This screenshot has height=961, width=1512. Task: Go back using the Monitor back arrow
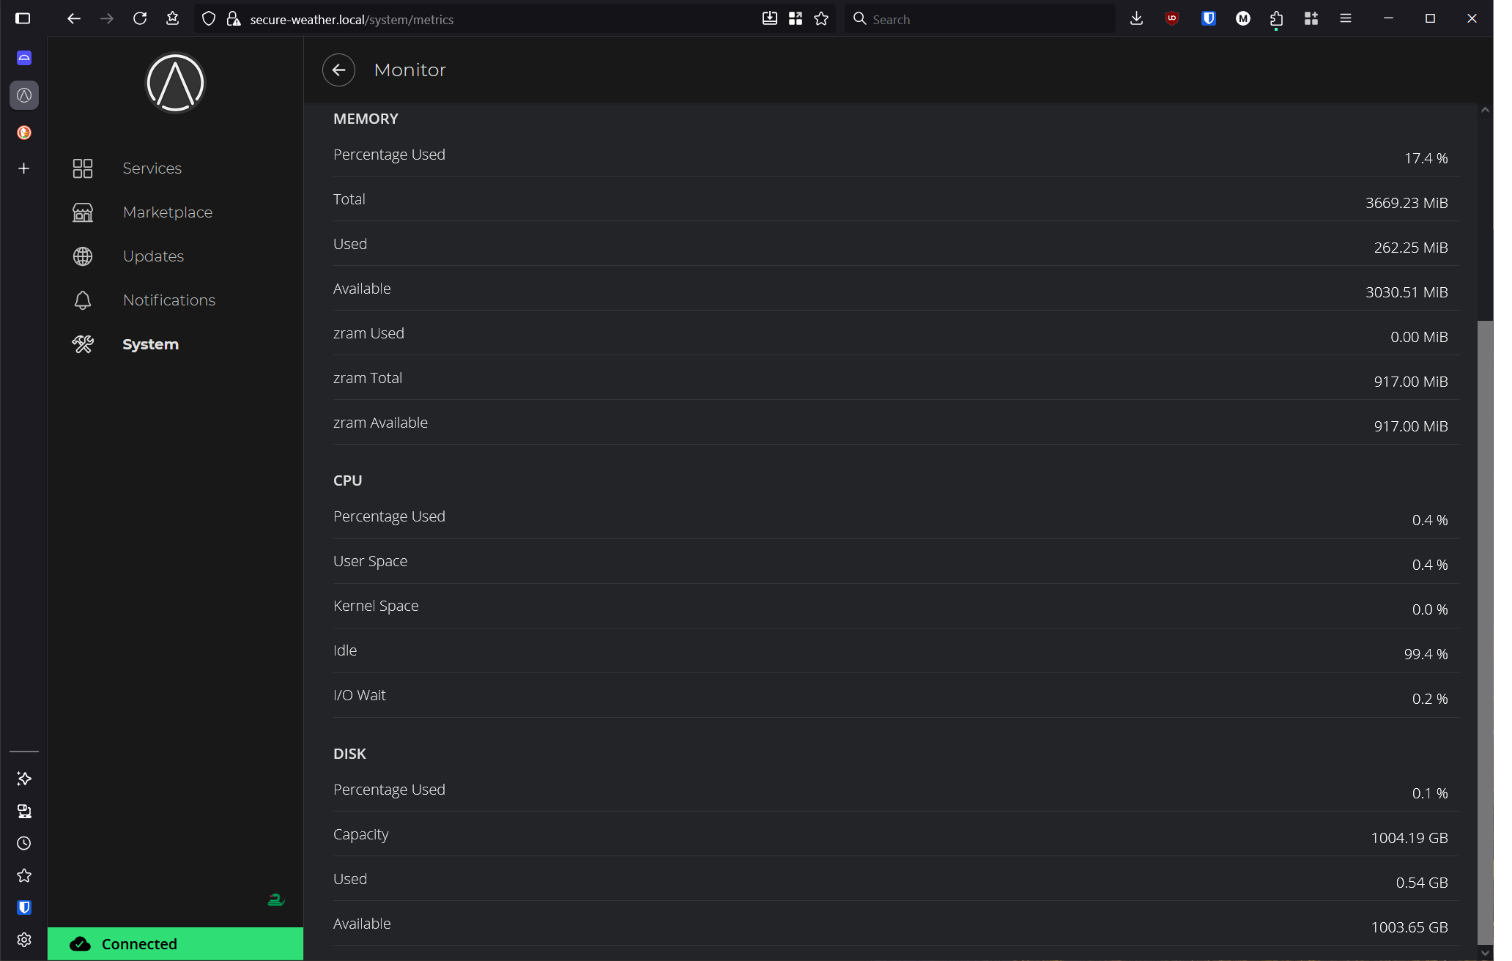[338, 70]
